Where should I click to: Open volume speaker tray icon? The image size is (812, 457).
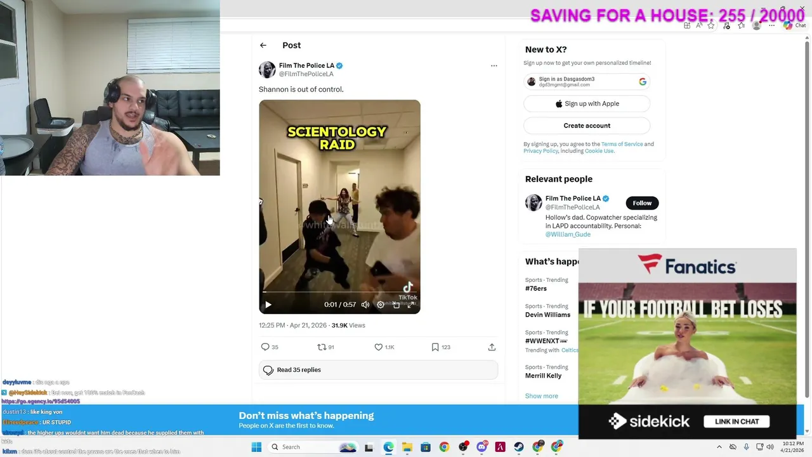pyautogui.click(x=770, y=447)
